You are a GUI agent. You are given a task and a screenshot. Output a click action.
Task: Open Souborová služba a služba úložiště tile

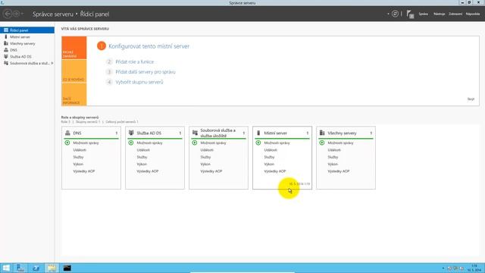coord(219,133)
